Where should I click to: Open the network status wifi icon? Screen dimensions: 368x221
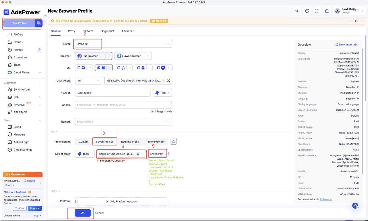[297, 11]
